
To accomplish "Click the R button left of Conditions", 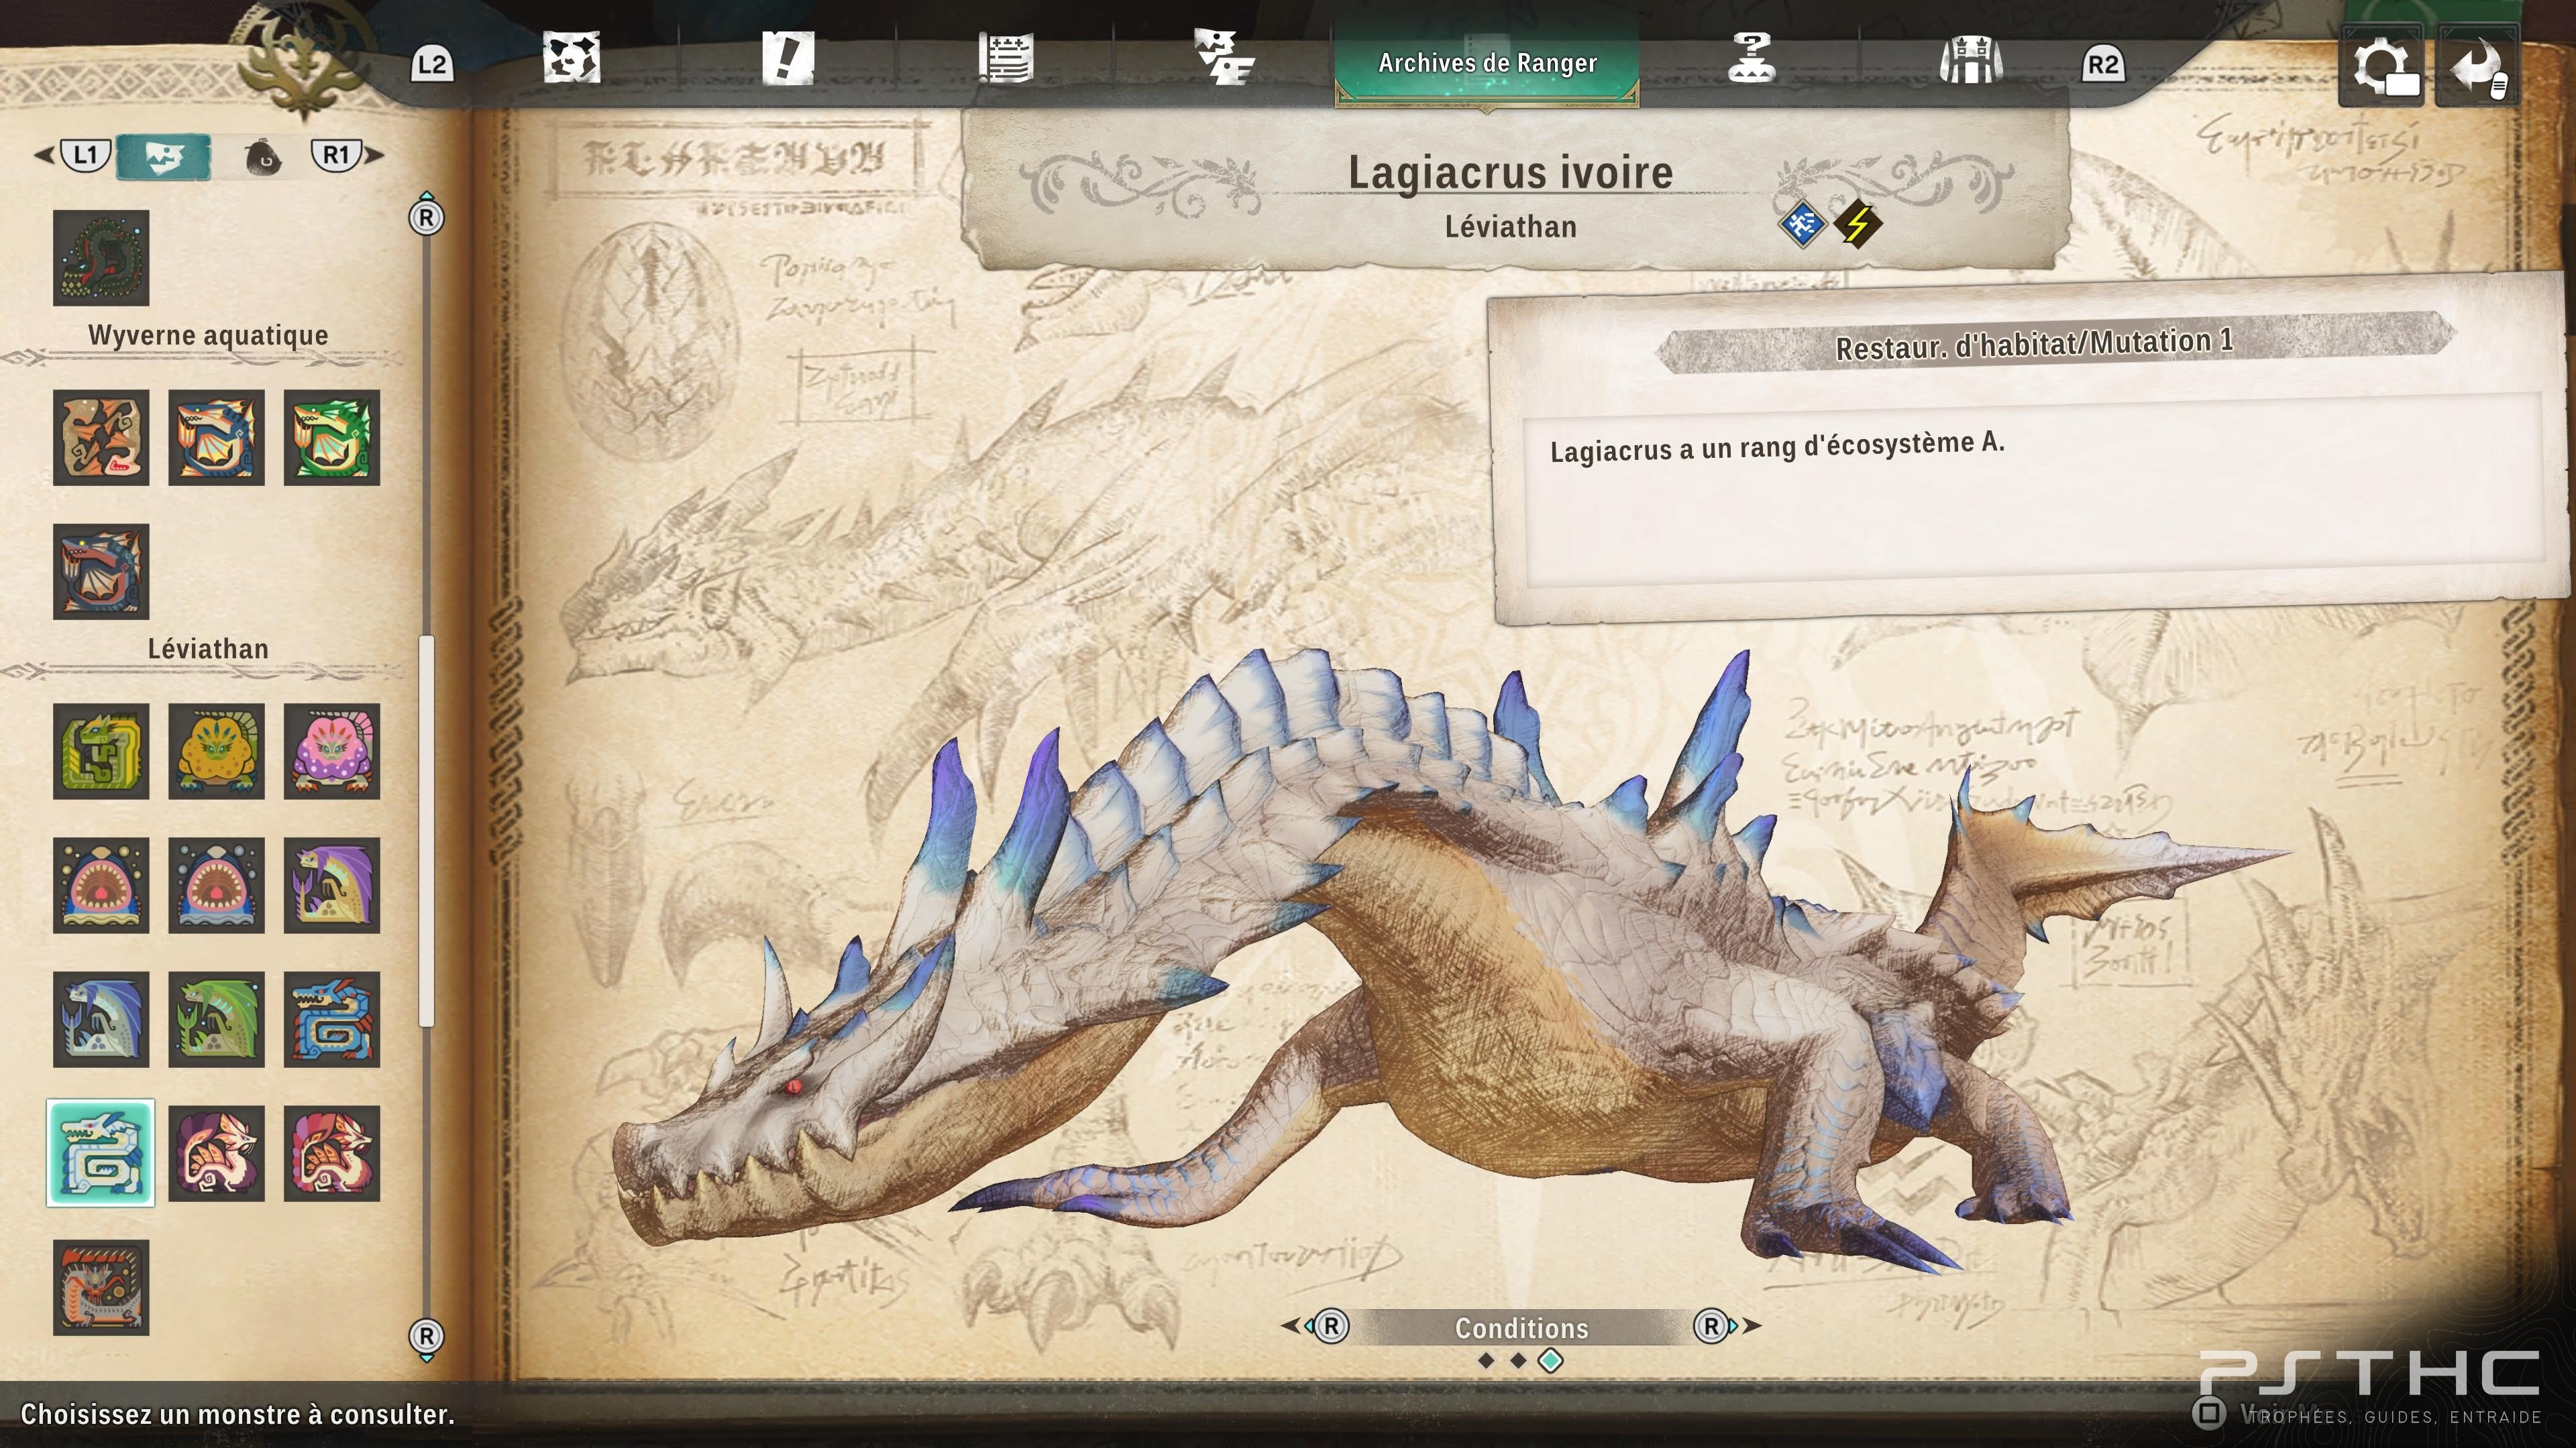I will coord(1331,1326).
